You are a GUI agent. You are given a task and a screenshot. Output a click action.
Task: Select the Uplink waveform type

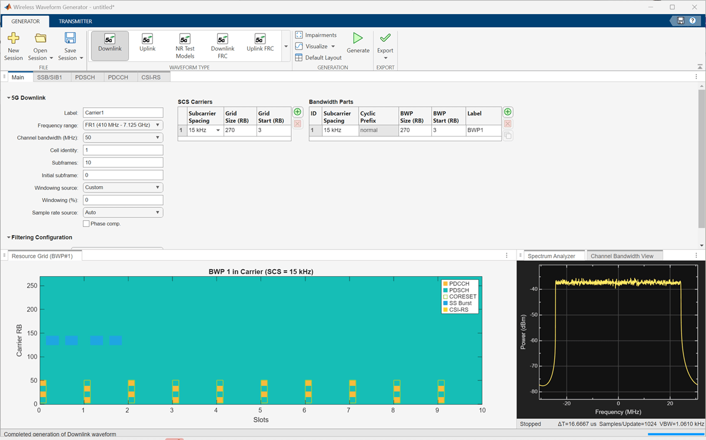tap(147, 44)
